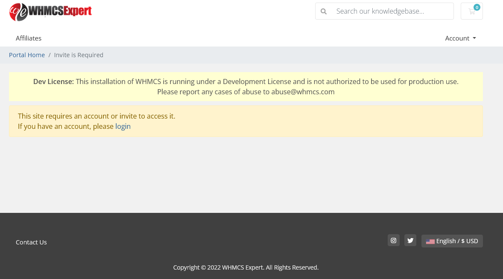Open the shopping cart icon
Screen dimensions: 503x279
[x=471, y=11]
